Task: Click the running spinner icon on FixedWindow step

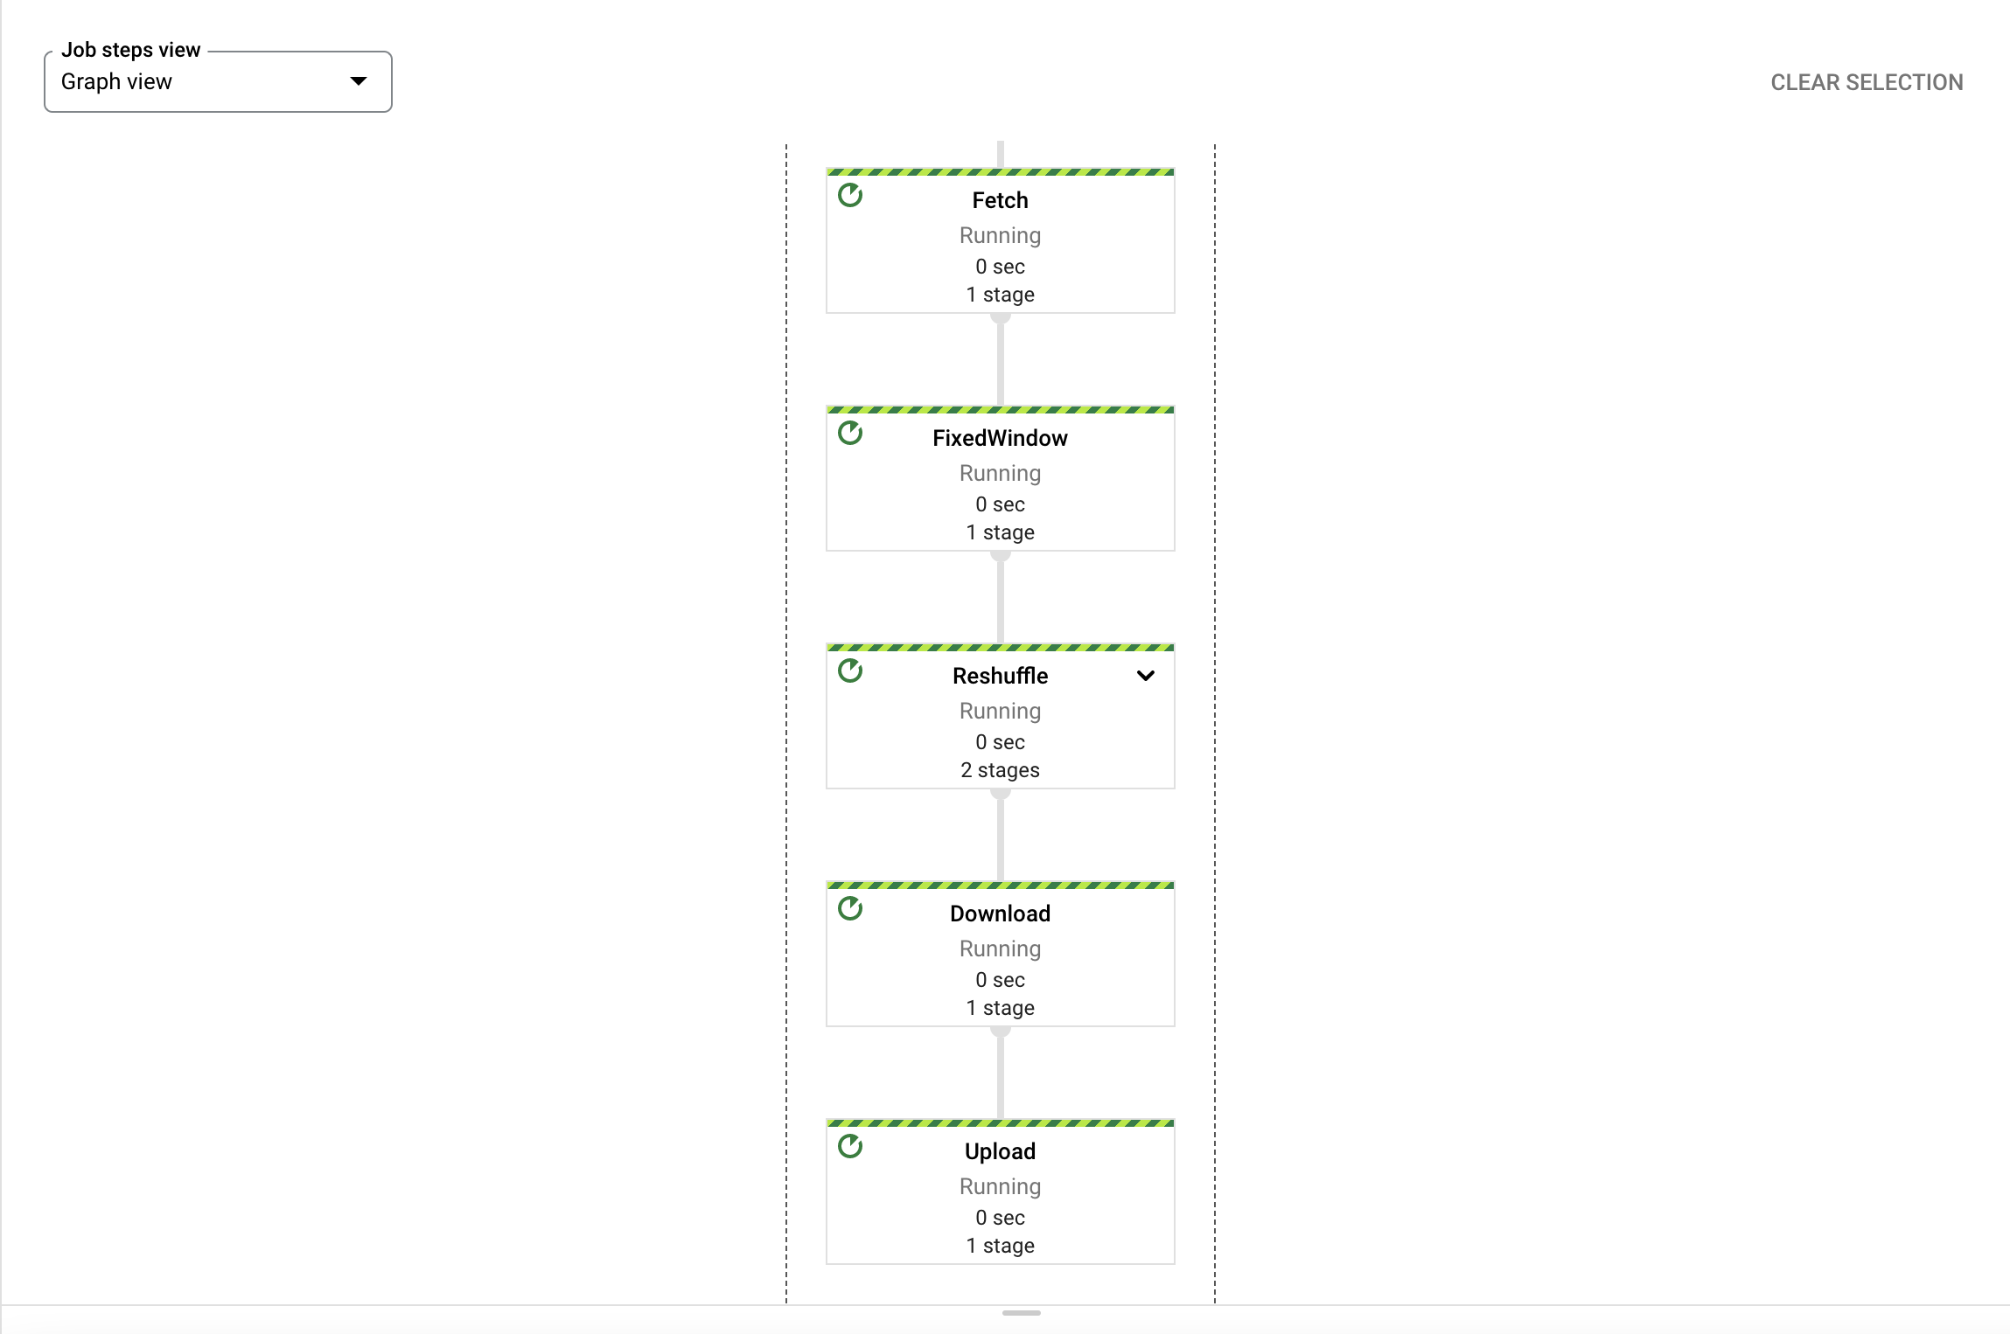Action: pyautogui.click(x=851, y=433)
